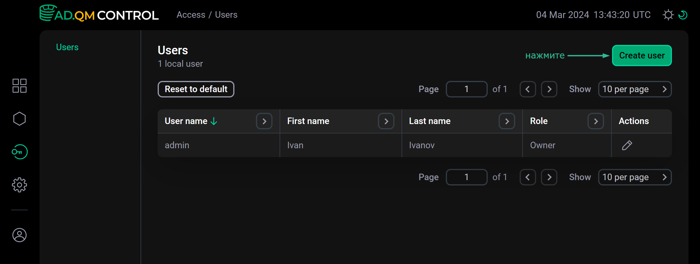Open the dashboard grid icon in sidebar
This screenshot has width=700, height=264.
[19, 86]
